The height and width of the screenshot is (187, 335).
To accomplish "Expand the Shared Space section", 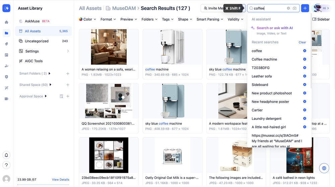I will (x=51, y=85).
